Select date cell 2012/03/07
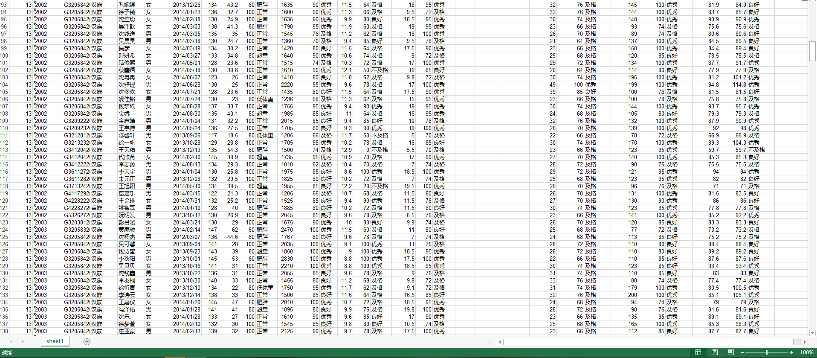 [x=186, y=237]
